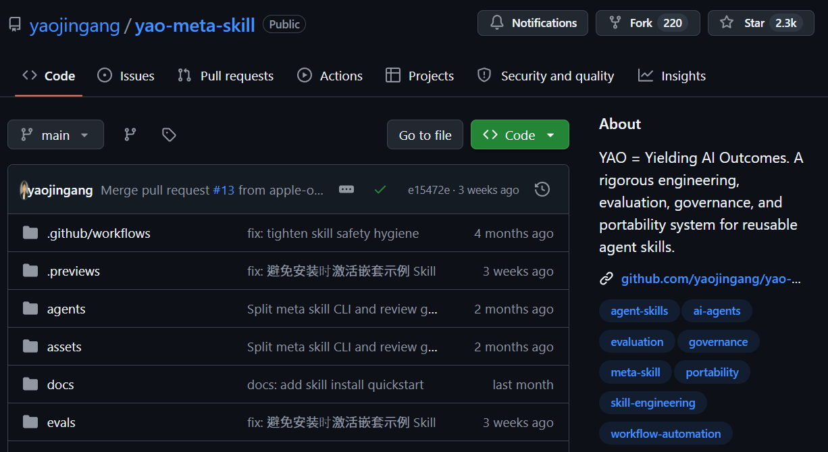Viewport: 828px width, 452px height.
Task: Click the .previews folder icon
Action: pos(30,271)
